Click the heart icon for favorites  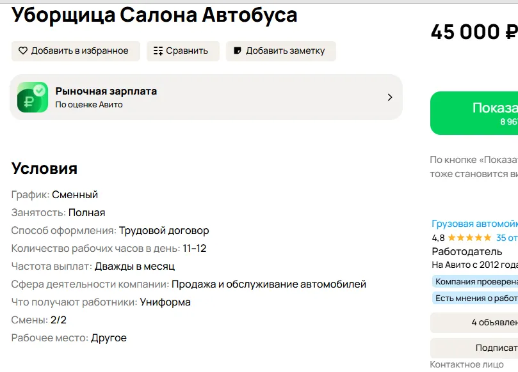point(23,51)
